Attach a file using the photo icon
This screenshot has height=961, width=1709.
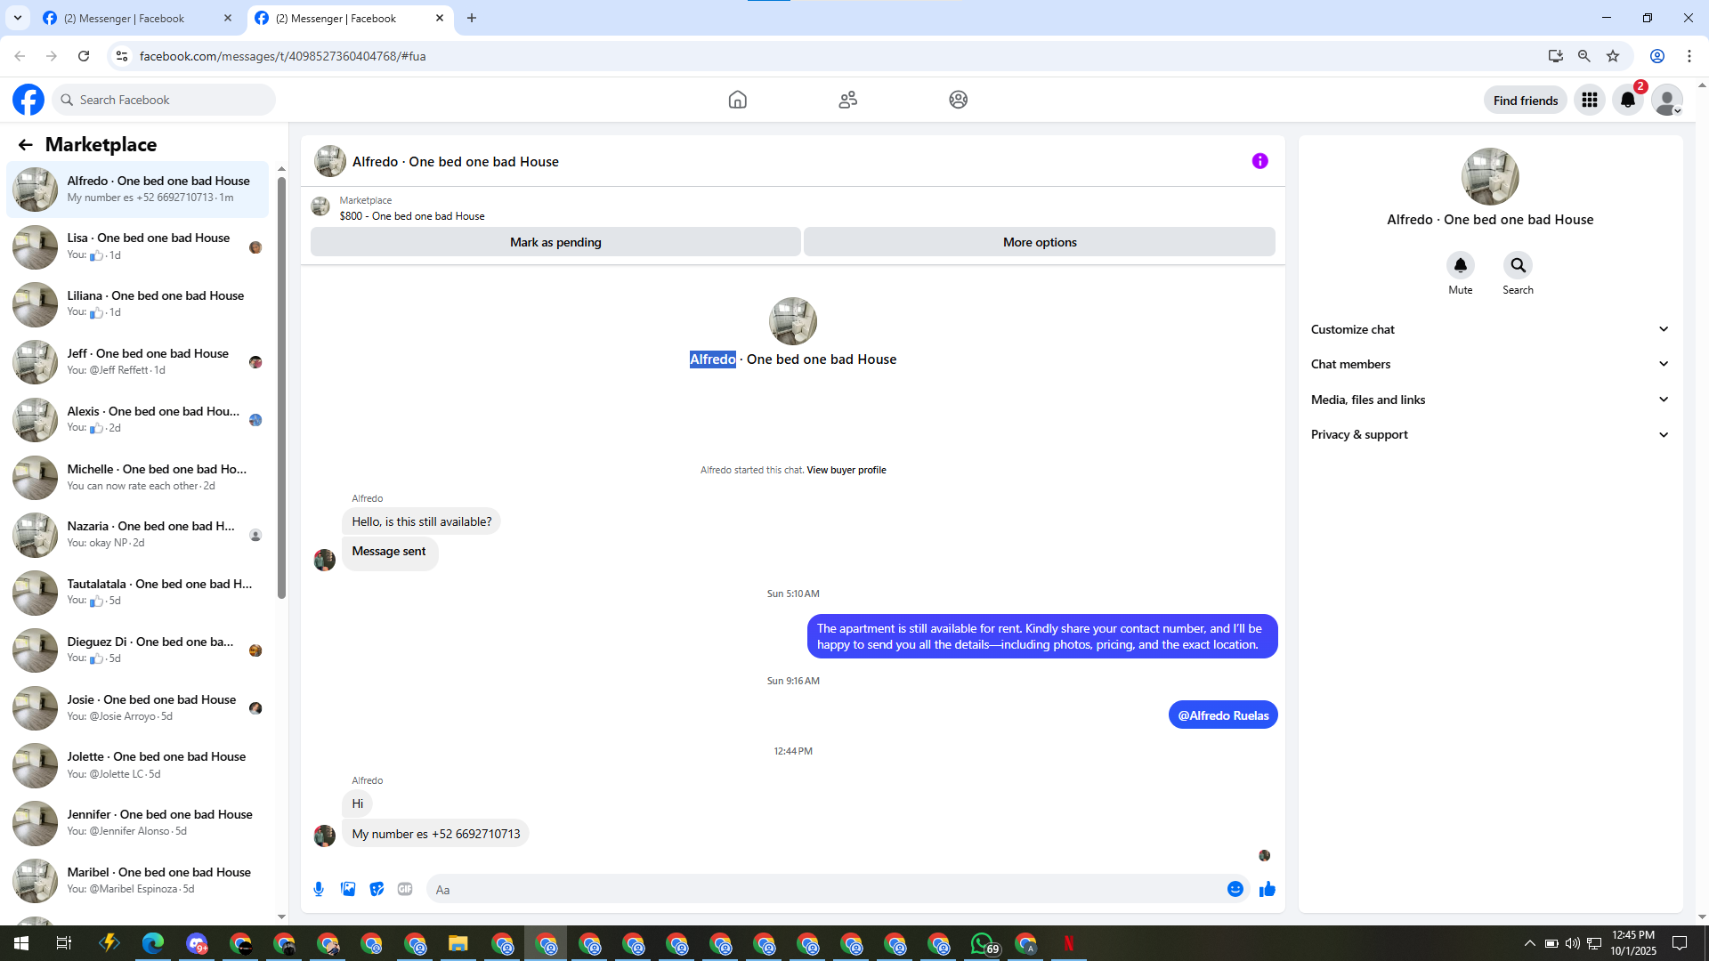tap(348, 889)
